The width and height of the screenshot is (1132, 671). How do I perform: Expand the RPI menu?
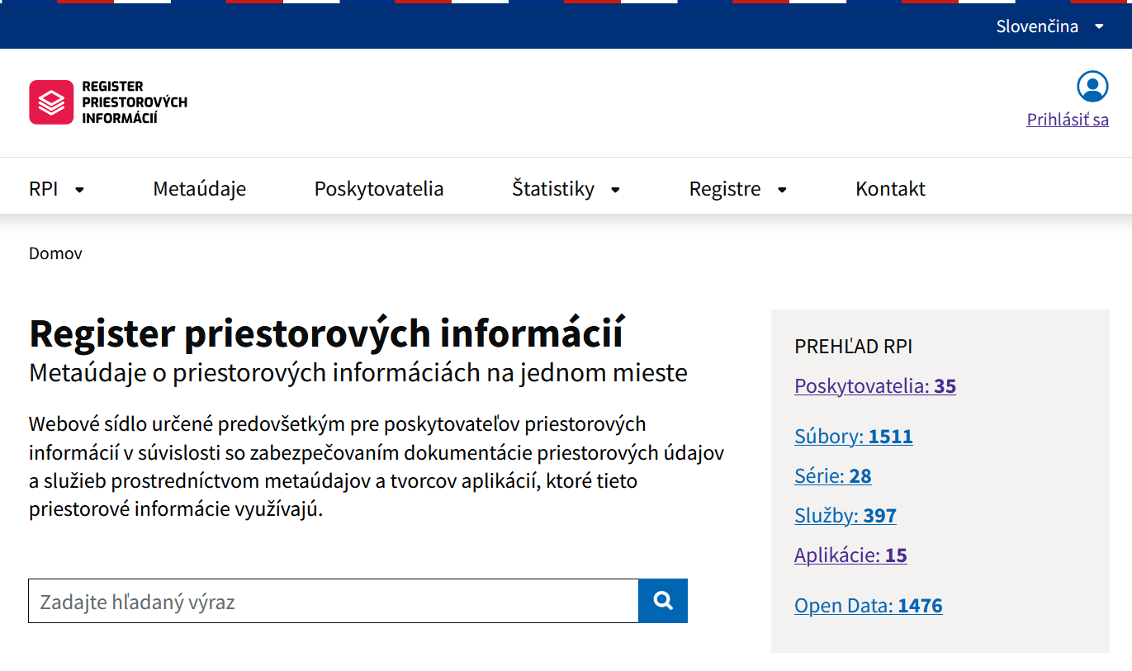[x=56, y=189]
